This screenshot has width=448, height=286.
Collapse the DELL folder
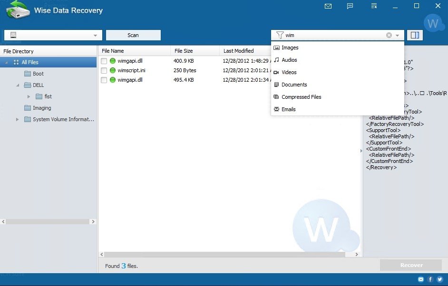(18, 85)
